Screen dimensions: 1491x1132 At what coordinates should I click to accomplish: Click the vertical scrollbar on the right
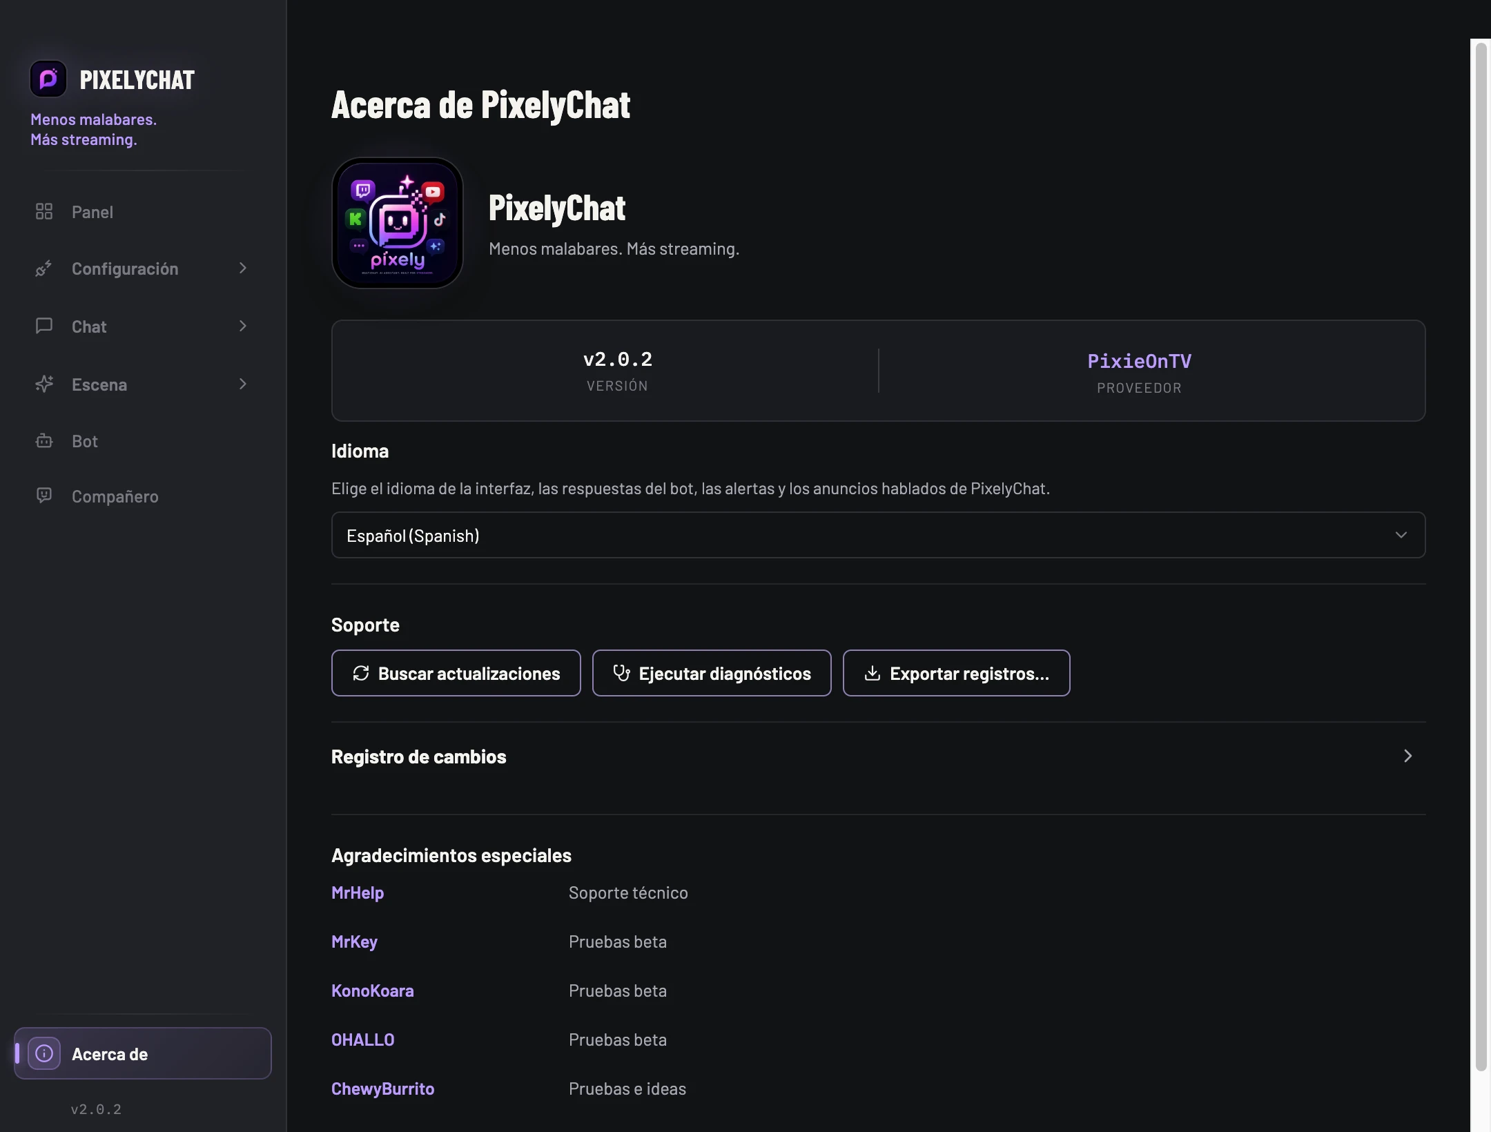tap(1481, 556)
